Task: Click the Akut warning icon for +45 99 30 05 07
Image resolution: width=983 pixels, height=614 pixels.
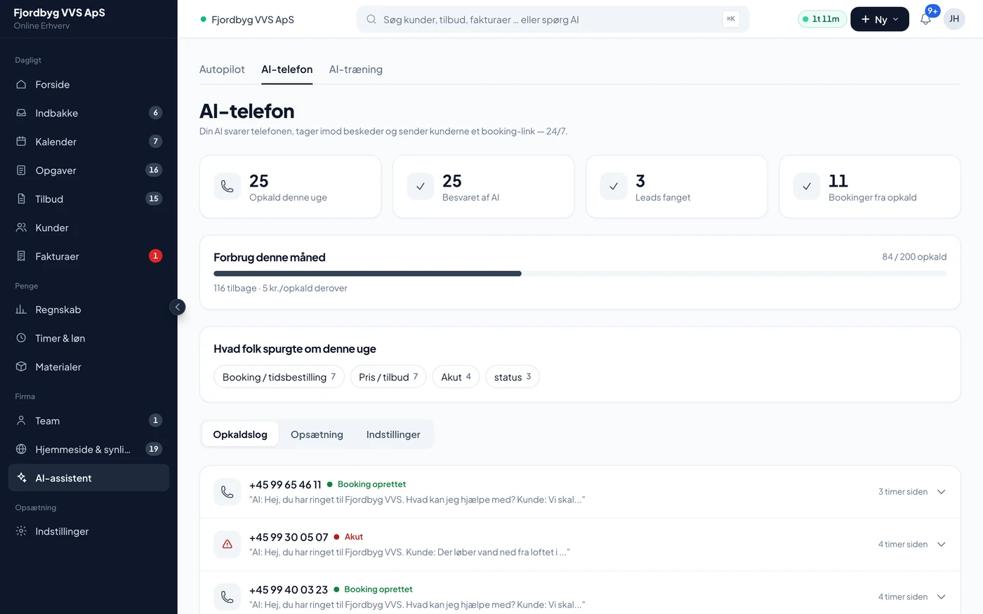Action: point(227,545)
